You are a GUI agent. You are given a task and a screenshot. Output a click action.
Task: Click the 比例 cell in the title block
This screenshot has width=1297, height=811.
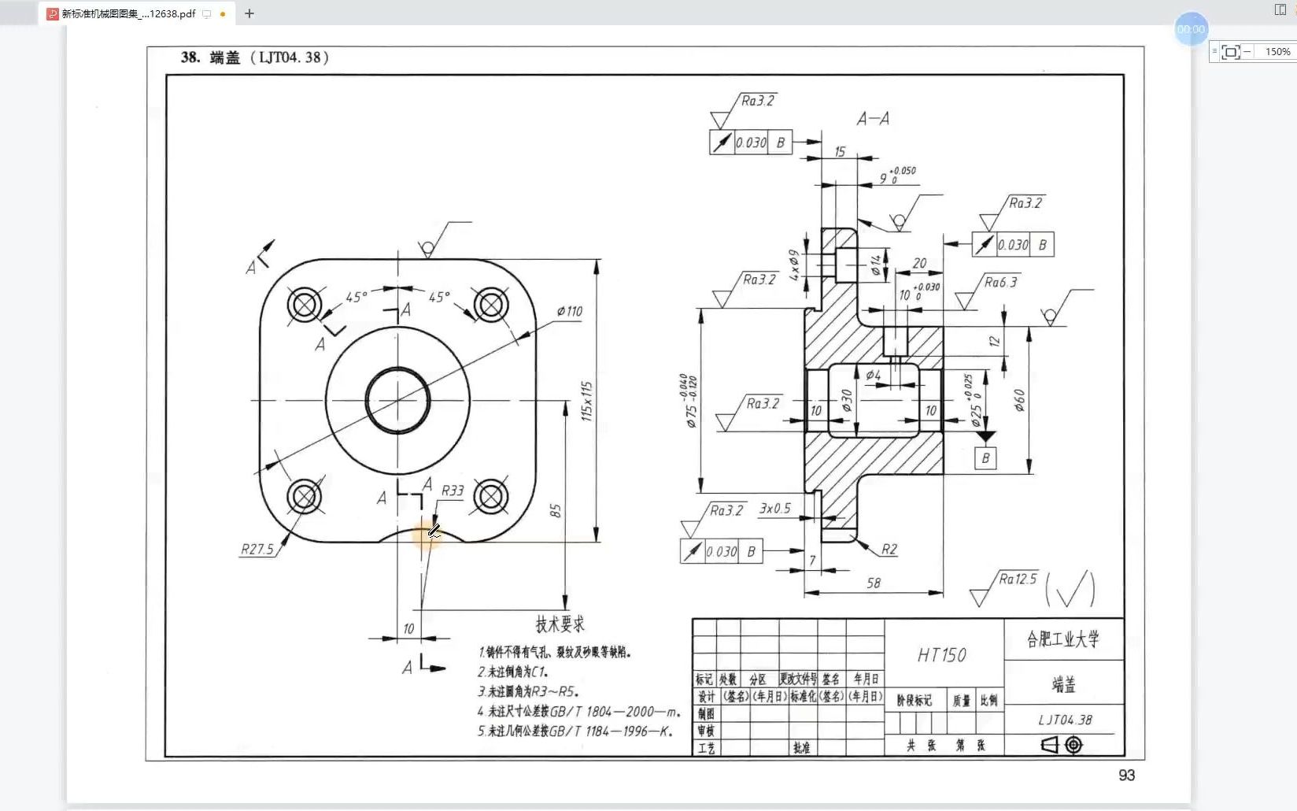coord(989,701)
